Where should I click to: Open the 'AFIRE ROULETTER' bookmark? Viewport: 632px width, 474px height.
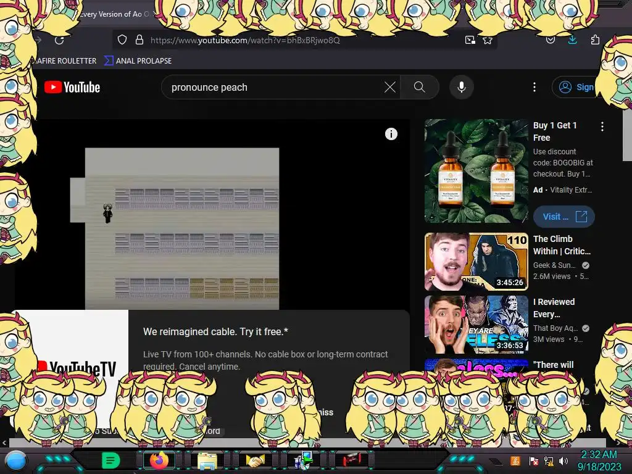tap(64, 61)
